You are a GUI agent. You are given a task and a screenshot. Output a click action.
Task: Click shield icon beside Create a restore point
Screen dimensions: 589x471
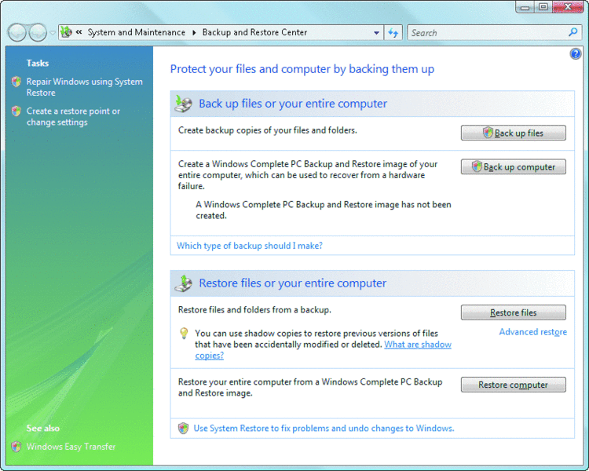16,111
